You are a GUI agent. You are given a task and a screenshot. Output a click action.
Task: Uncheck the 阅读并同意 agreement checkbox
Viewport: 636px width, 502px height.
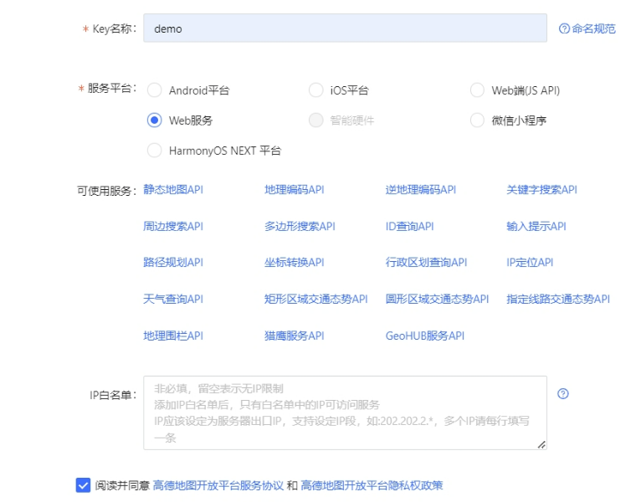(x=83, y=485)
